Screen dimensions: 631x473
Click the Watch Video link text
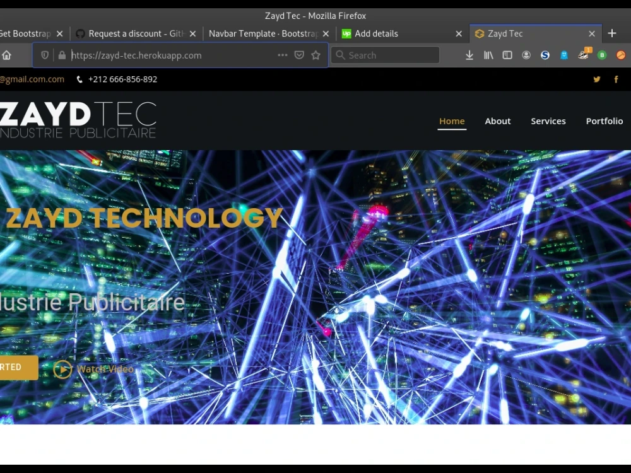(105, 369)
